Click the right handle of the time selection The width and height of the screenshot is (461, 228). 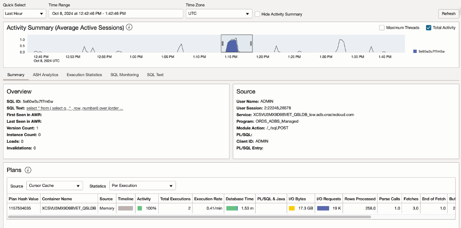click(x=251, y=44)
